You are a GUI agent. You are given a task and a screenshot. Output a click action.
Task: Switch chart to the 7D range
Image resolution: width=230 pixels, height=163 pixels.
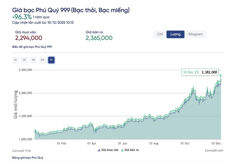pyautogui.click(x=24, y=60)
